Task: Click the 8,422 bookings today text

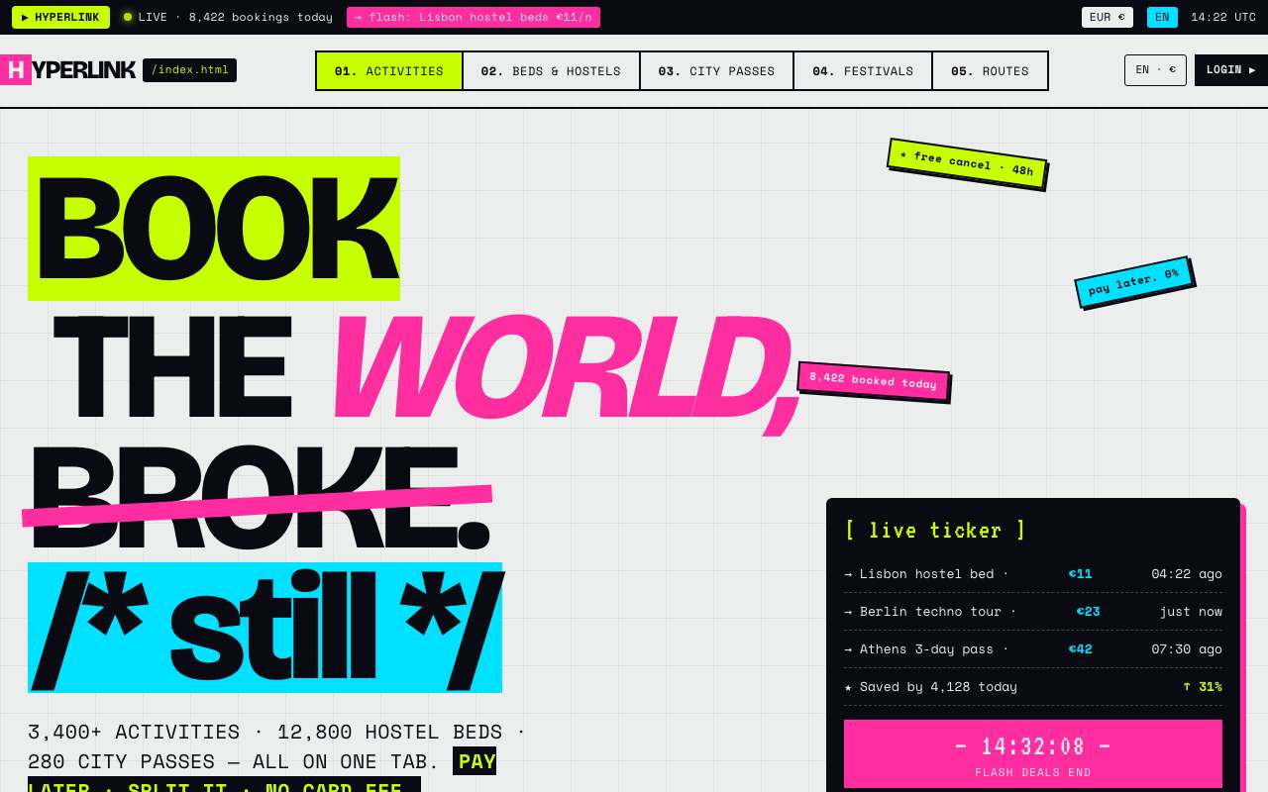Action: [x=261, y=17]
